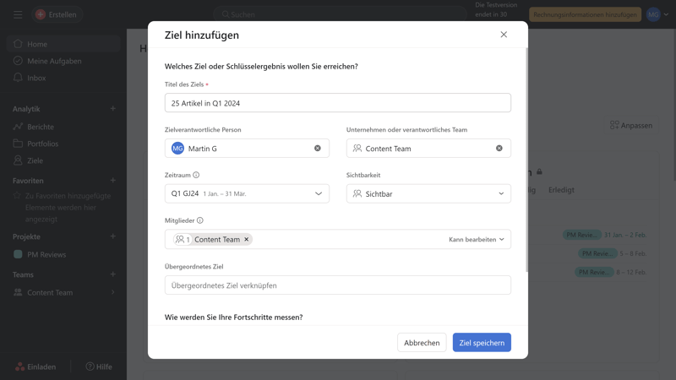This screenshot has height=380, width=676.
Task: Click the Berichte chart icon
Action: tap(18, 126)
